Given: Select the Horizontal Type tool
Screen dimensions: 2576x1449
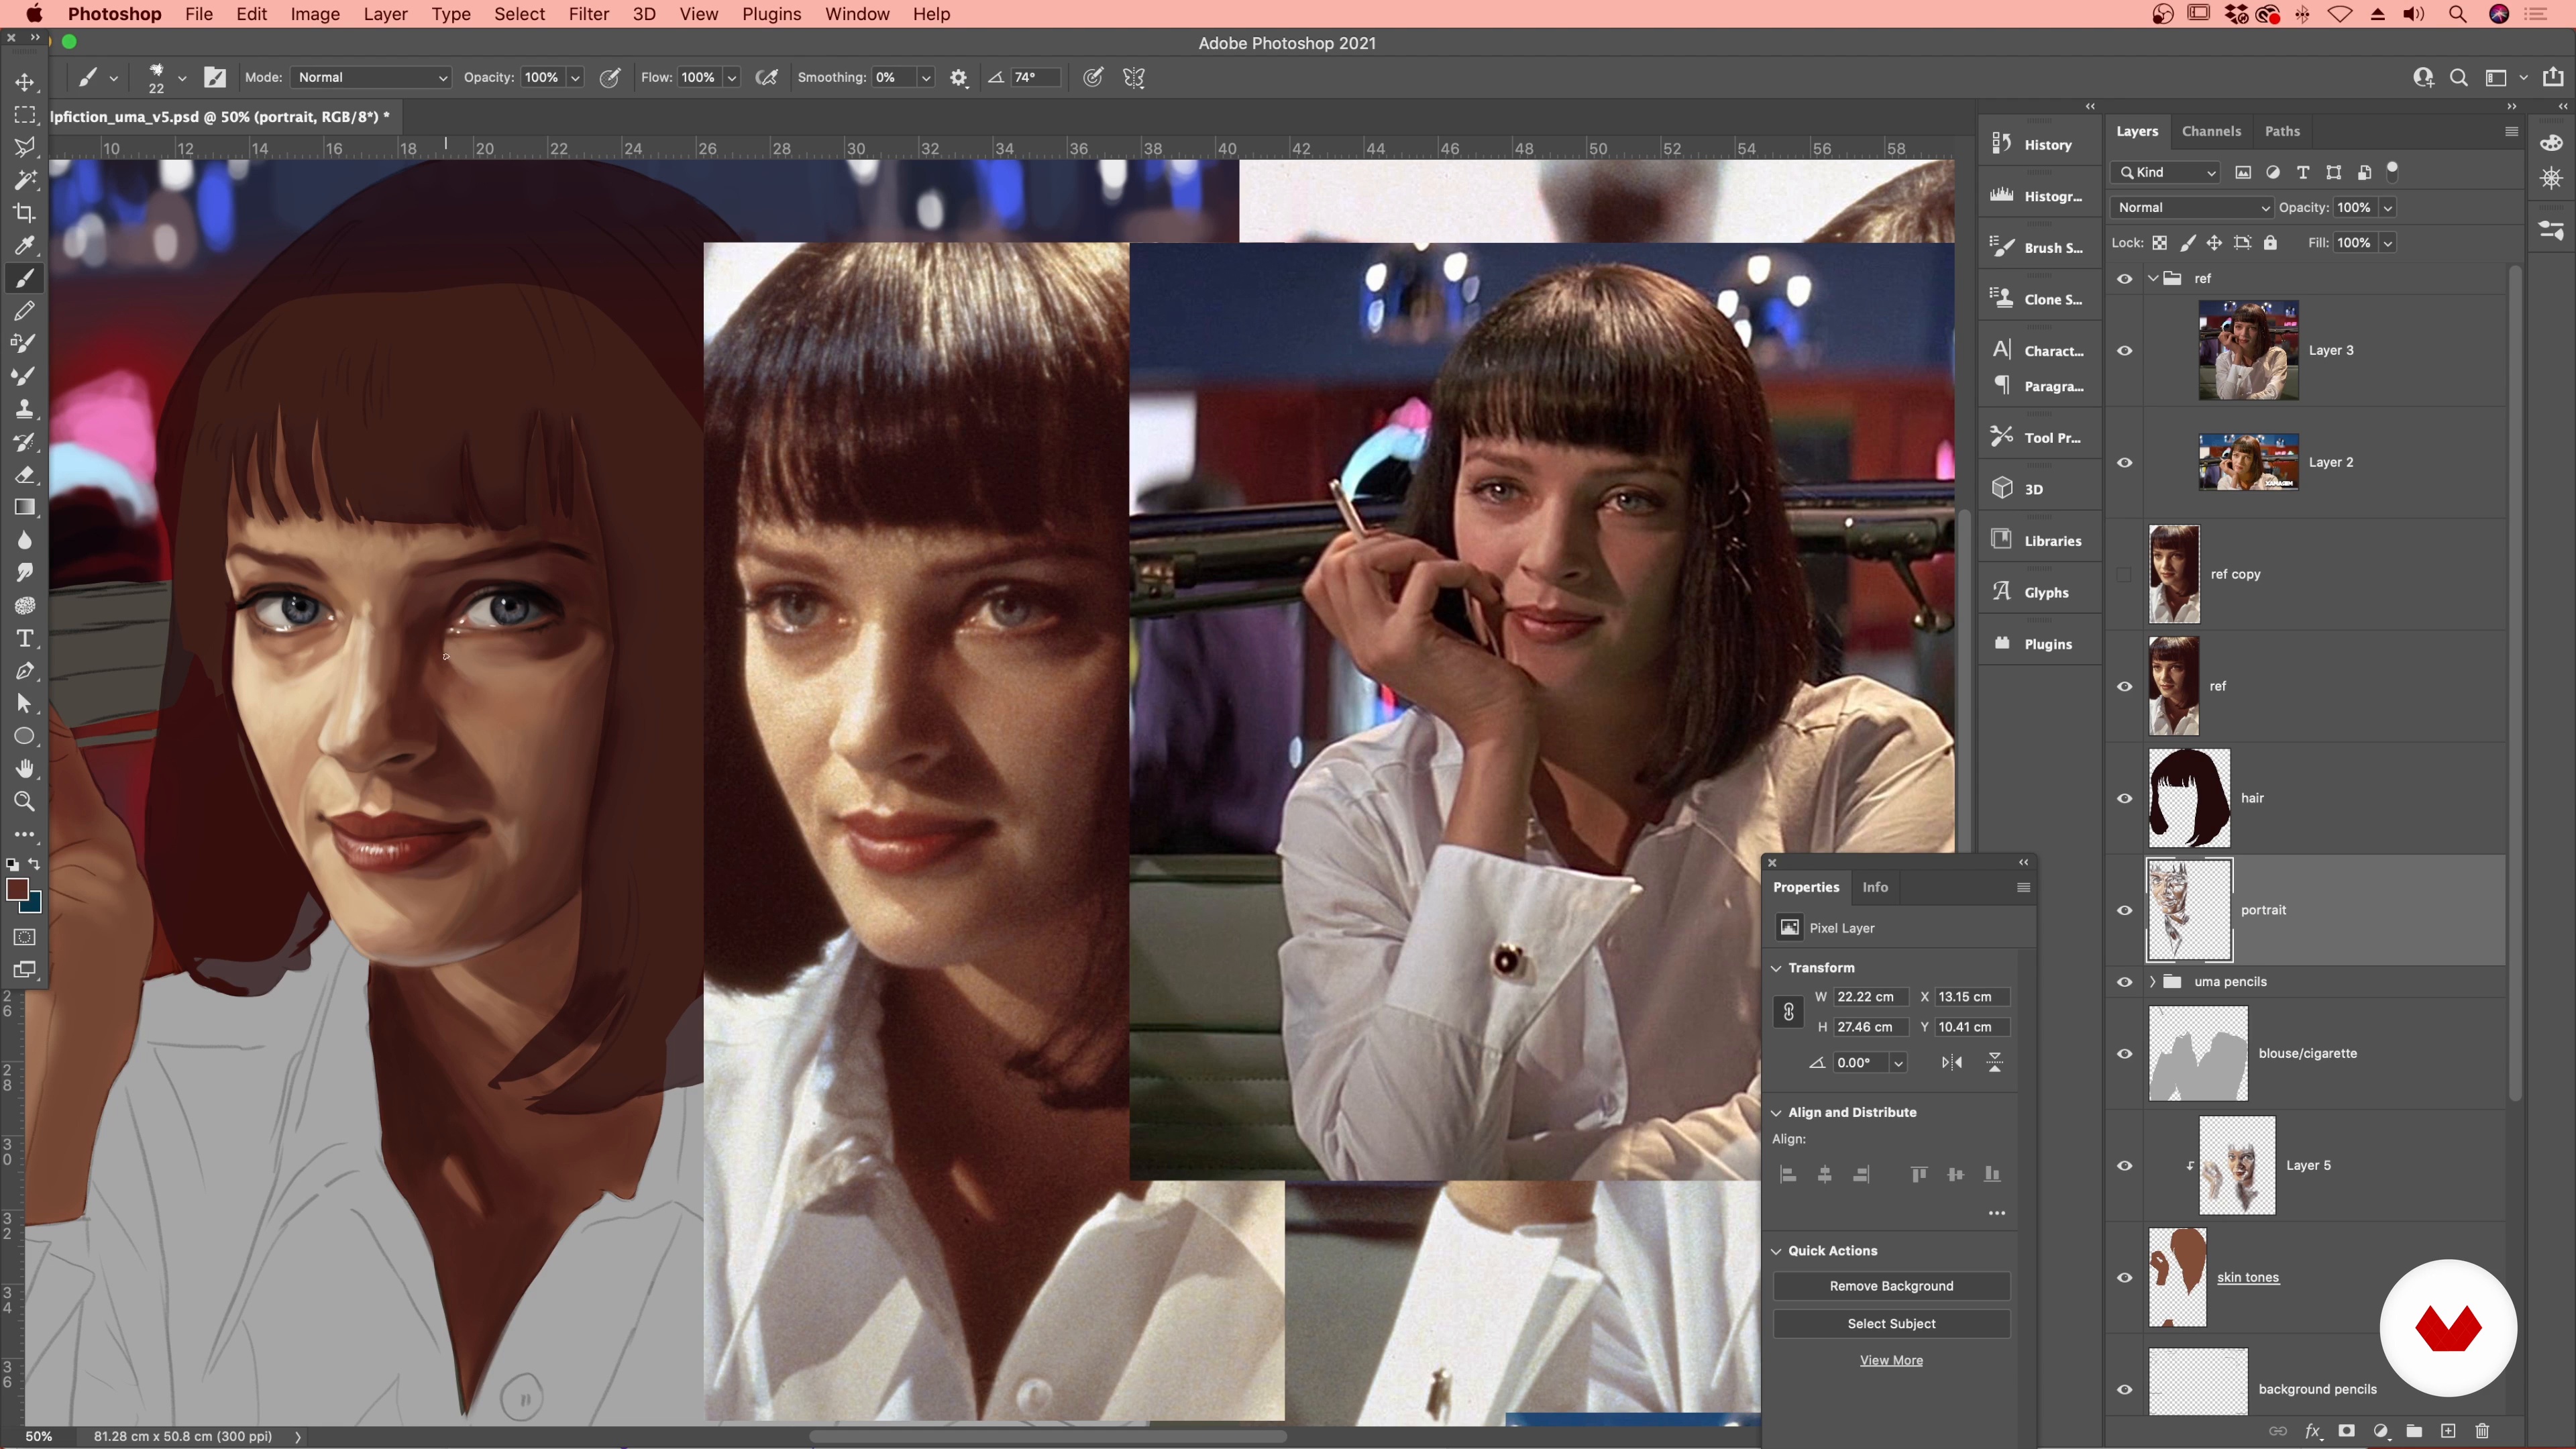Looking at the screenshot, I should pyautogui.click(x=24, y=638).
